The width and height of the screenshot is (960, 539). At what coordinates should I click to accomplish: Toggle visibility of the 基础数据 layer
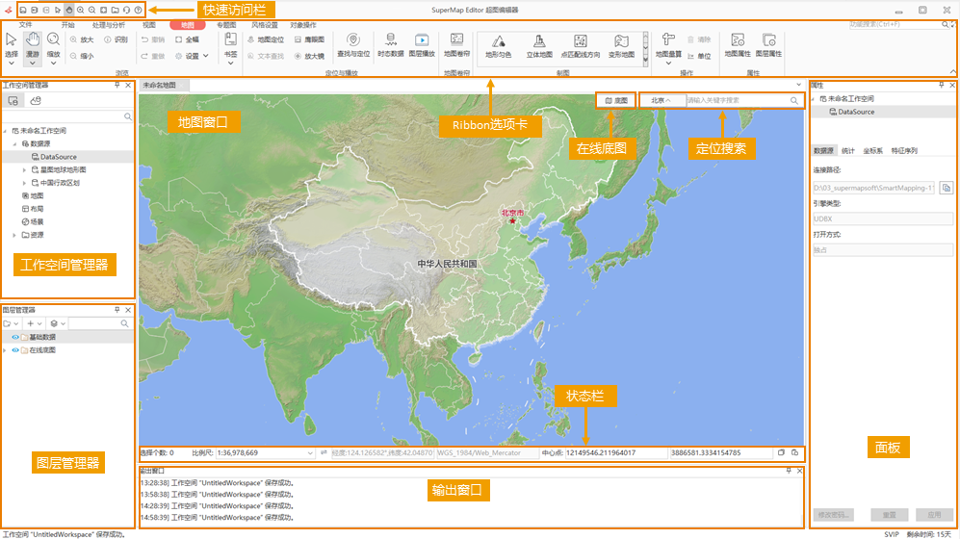click(15, 338)
